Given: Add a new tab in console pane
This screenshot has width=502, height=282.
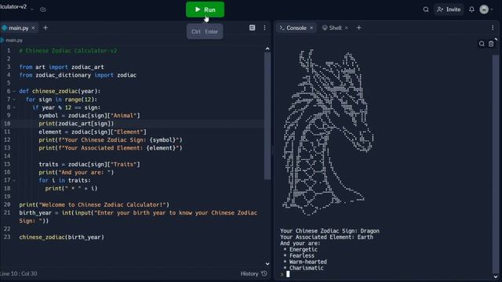Looking at the screenshot, I should (359, 28).
